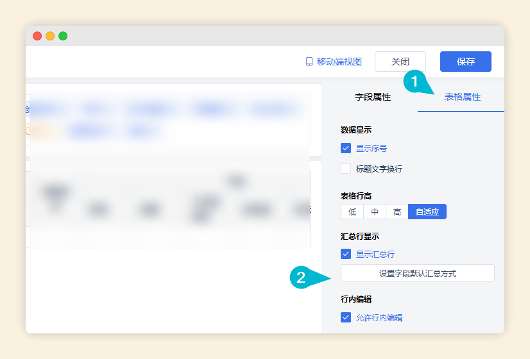Click the teal number 1 marker

pyautogui.click(x=415, y=81)
